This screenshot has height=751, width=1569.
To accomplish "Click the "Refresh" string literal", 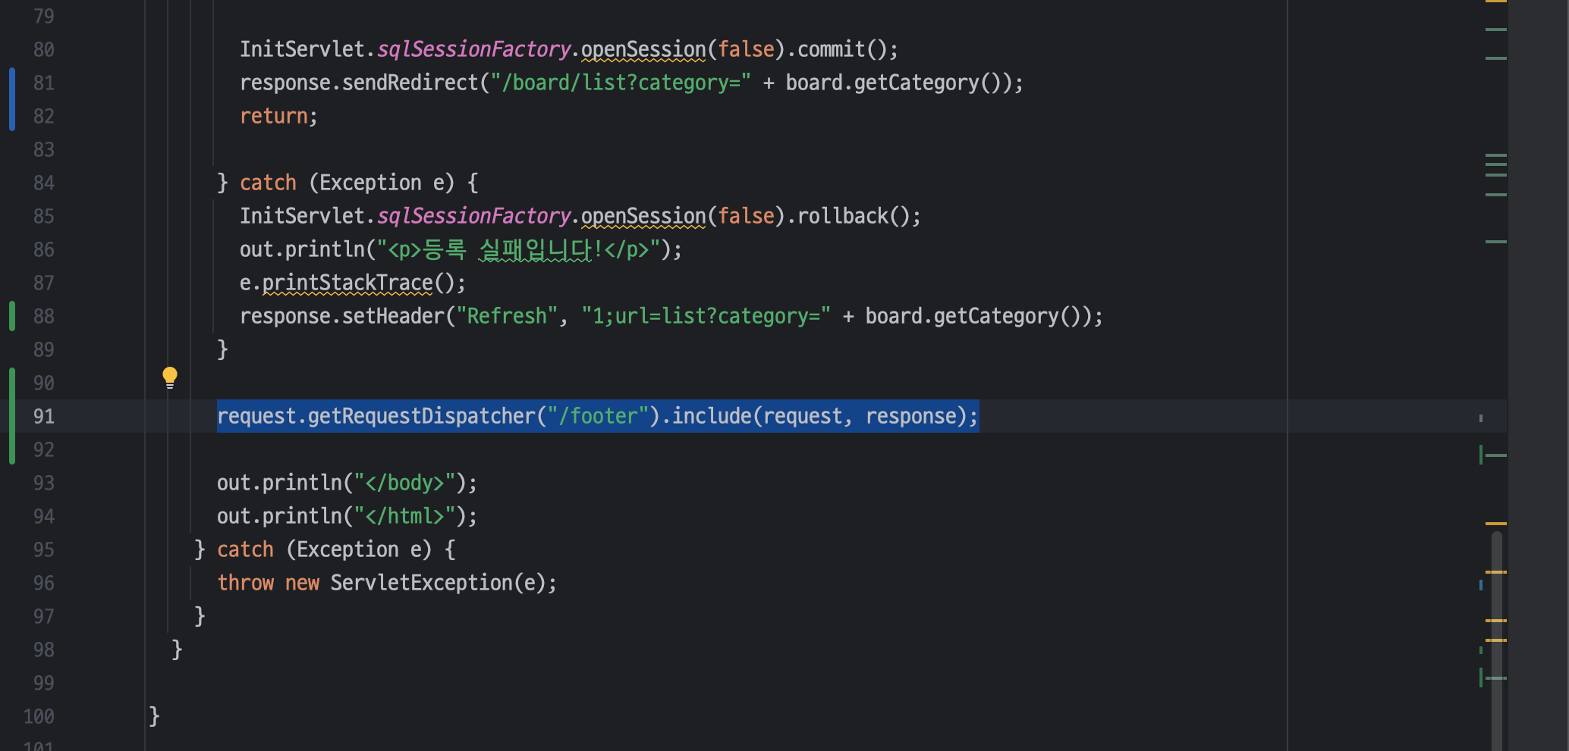I will [507, 316].
